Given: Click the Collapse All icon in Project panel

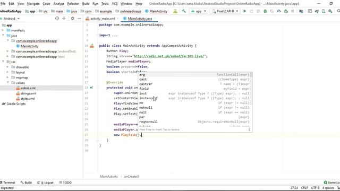Looking at the screenshot, I should point(64,19).
